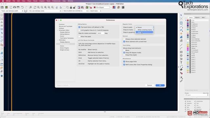Image resolution: width=210 pixels, height=118 pixels.
Task: Open Origins & Axes preferences page
Action: pyautogui.click(x=65, y=50)
